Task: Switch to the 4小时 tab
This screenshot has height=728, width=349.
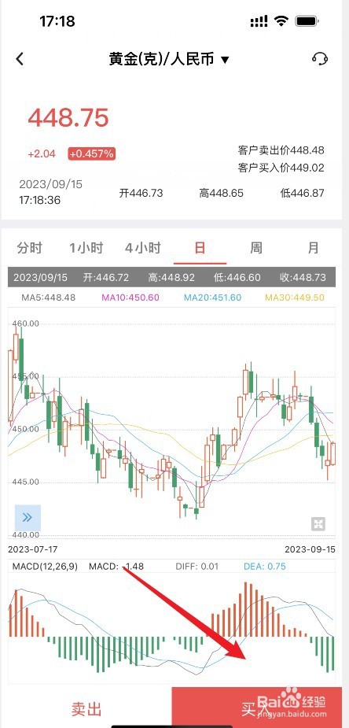Action: [143, 247]
